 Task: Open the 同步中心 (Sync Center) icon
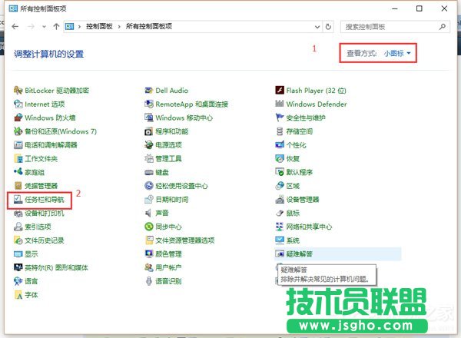coord(149,227)
